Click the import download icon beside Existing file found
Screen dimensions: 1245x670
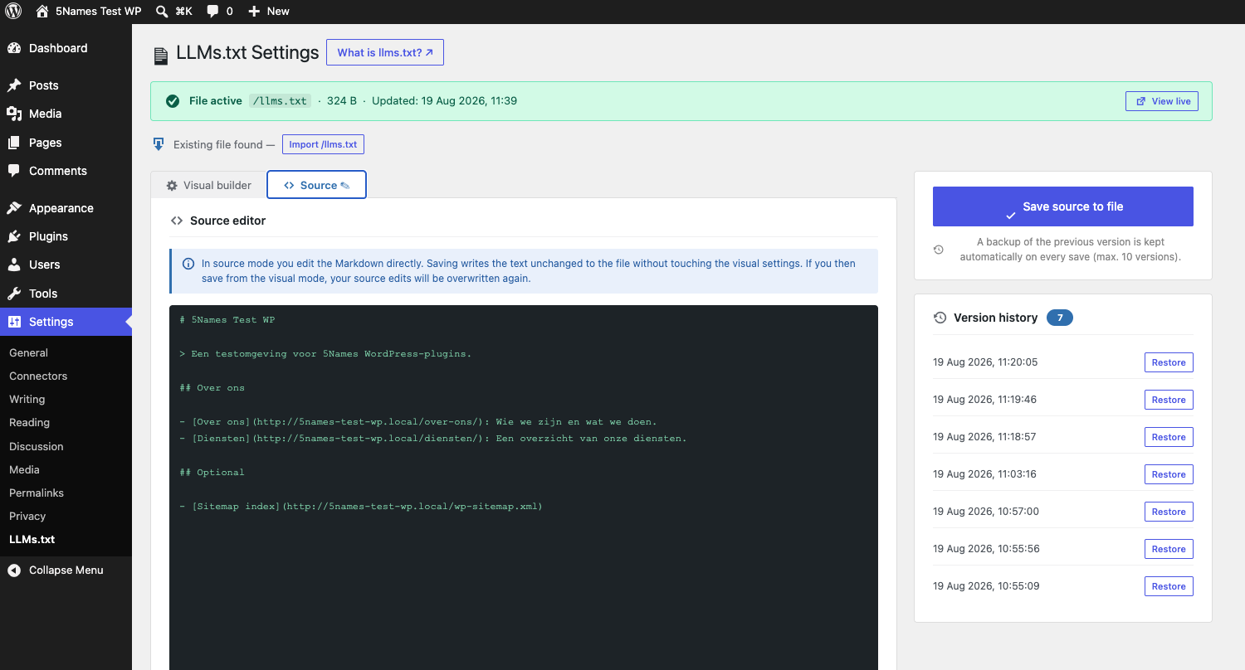[x=159, y=144]
